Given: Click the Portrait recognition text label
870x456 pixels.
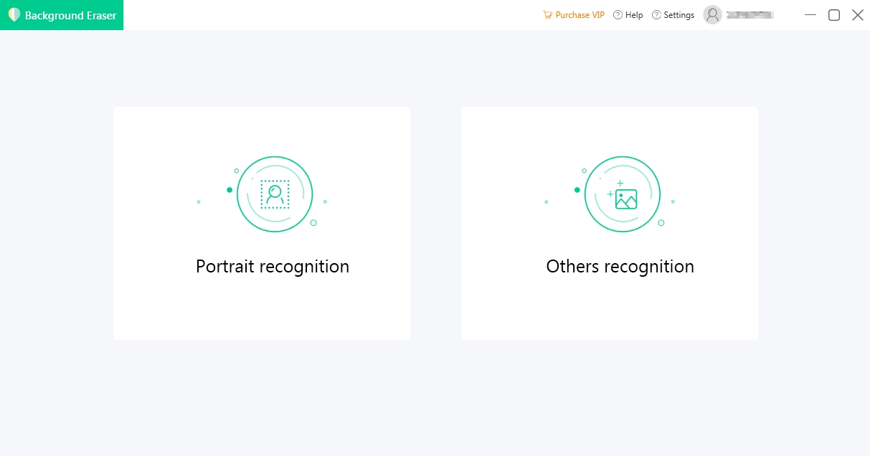Looking at the screenshot, I should point(273,267).
